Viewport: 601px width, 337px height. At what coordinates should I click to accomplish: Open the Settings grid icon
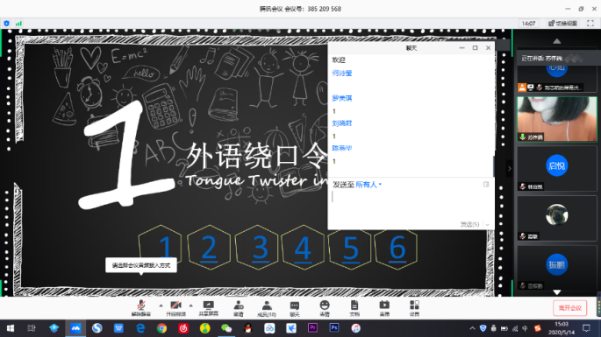(x=414, y=308)
